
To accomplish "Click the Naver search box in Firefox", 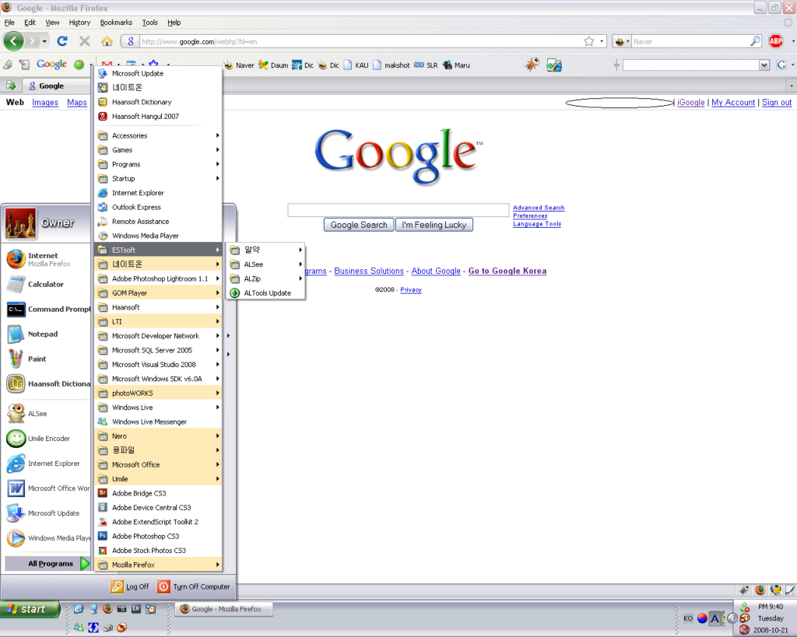I will point(691,42).
